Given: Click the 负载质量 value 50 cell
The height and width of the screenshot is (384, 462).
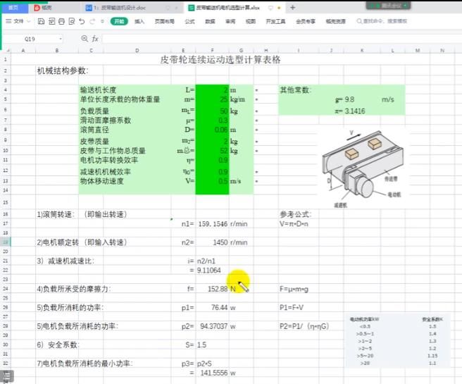Looking at the screenshot, I should (x=212, y=111).
